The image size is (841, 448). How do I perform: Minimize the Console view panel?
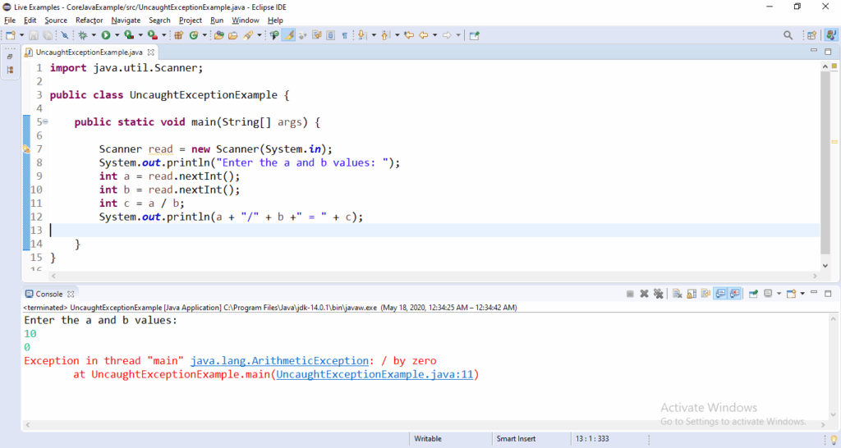pyautogui.click(x=814, y=293)
